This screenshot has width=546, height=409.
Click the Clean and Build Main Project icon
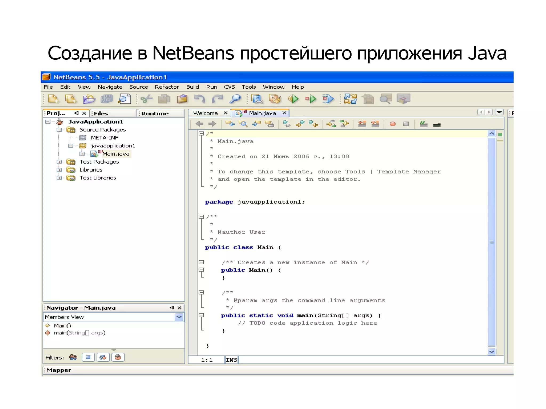click(x=275, y=99)
